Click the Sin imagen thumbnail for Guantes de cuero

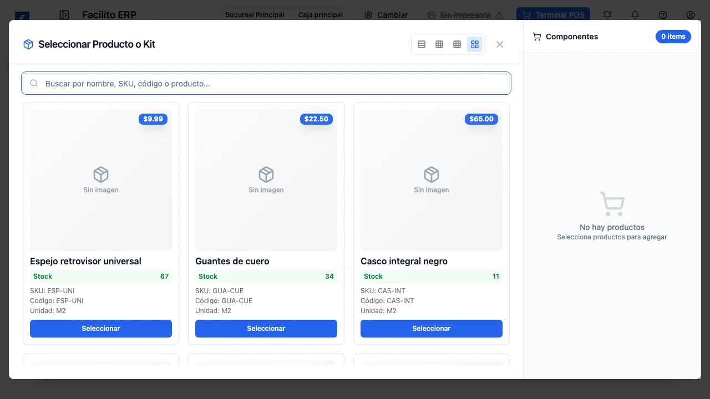coord(266,180)
